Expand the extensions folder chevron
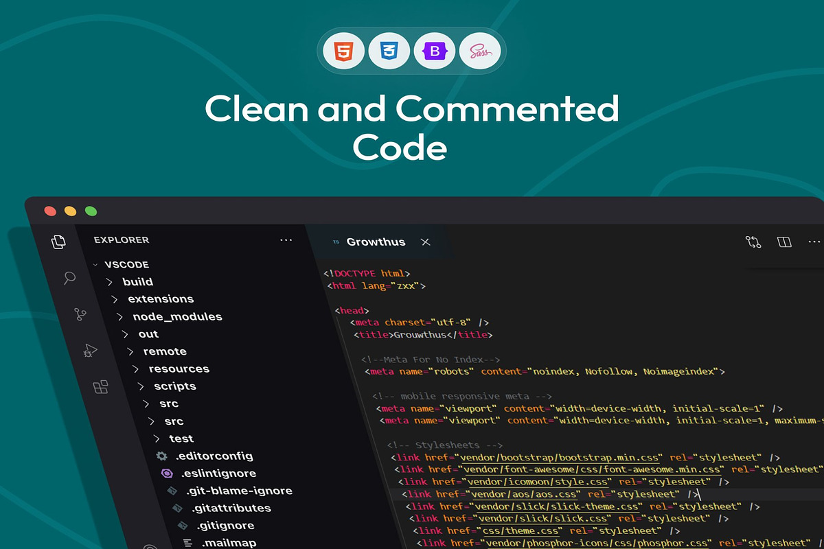The width and height of the screenshot is (824, 549). coord(115,299)
